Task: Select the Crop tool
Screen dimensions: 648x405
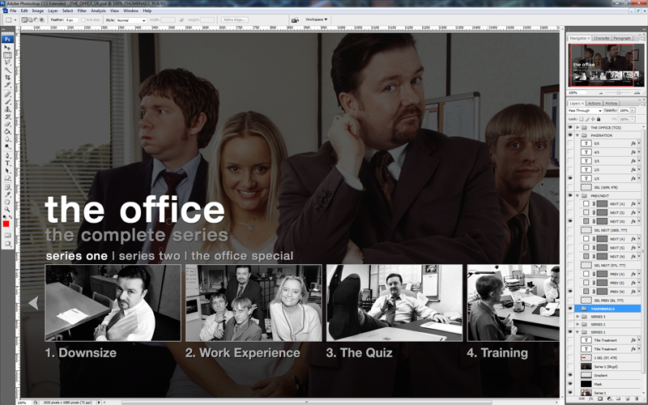Action: pos(7,78)
